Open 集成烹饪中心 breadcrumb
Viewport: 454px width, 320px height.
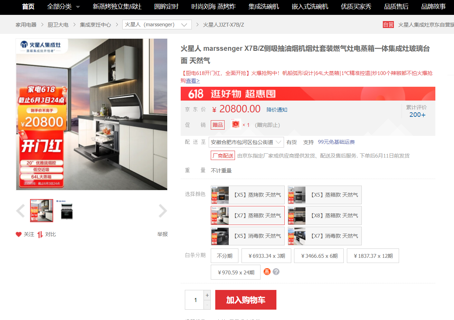(95, 25)
